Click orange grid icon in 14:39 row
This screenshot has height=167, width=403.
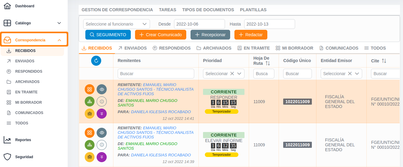click(90, 133)
